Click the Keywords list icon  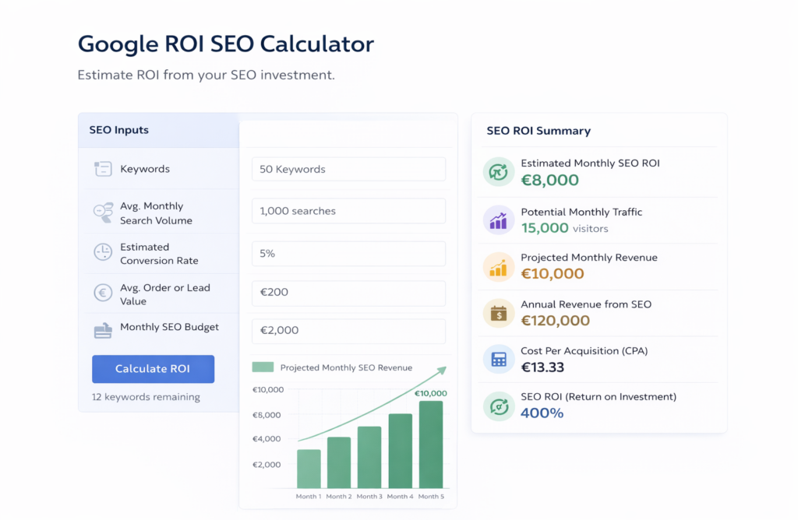(103, 170)
